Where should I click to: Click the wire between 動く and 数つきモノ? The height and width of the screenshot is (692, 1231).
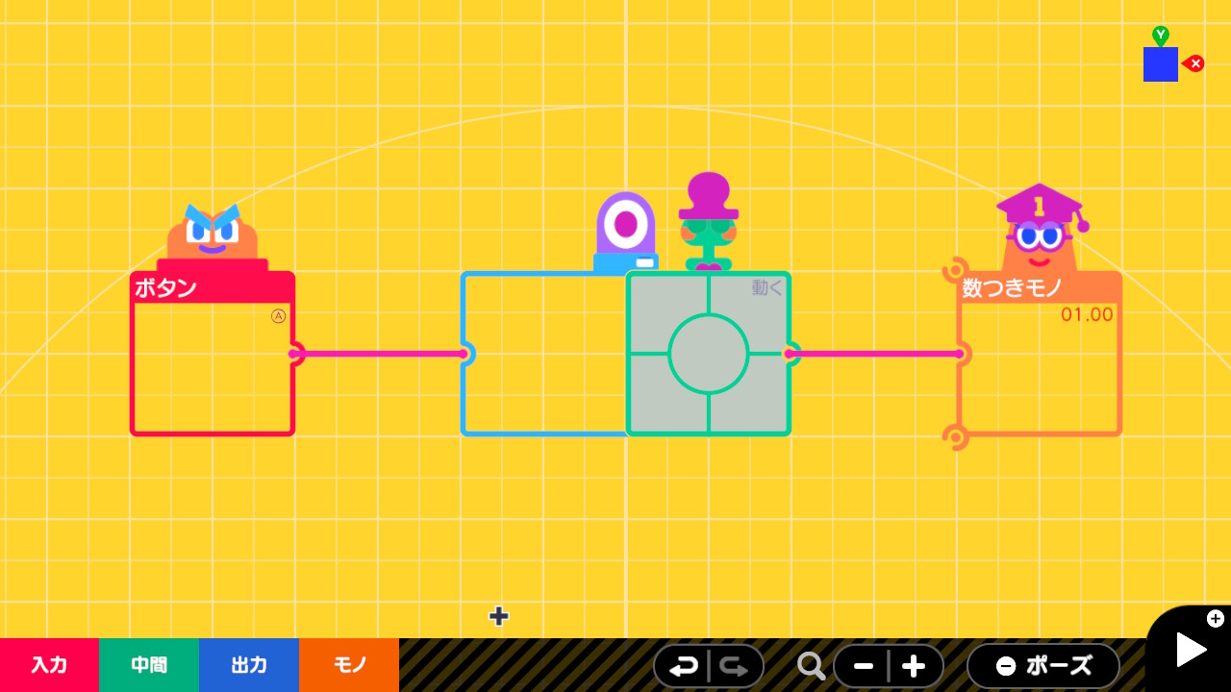point(875,354)
